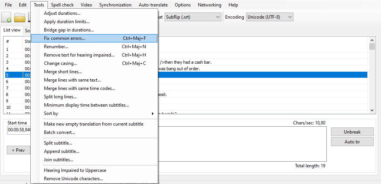Open the subtitle format SubRip dropdown

(x=193, y=17)
